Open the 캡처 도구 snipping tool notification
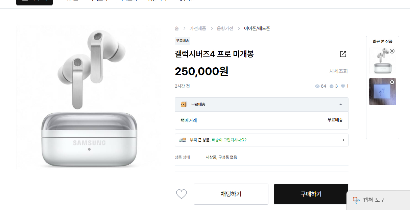Screen dimensions: 410x210 click(x=378, y=200)
